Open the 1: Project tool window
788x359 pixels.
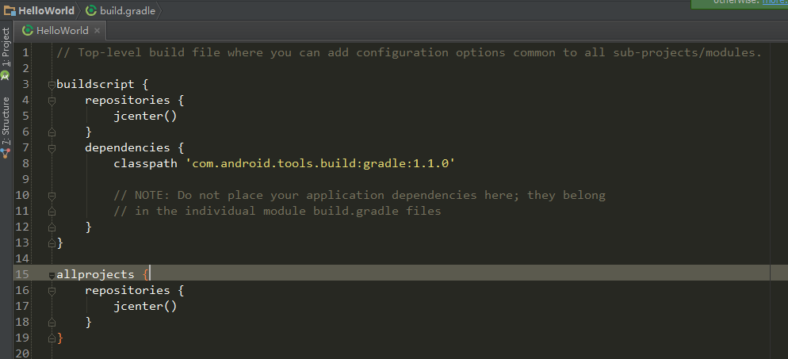(6, 48)
